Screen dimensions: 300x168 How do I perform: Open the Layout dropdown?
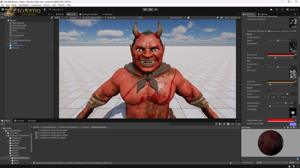pyautogui.click(x=291, y=9)
